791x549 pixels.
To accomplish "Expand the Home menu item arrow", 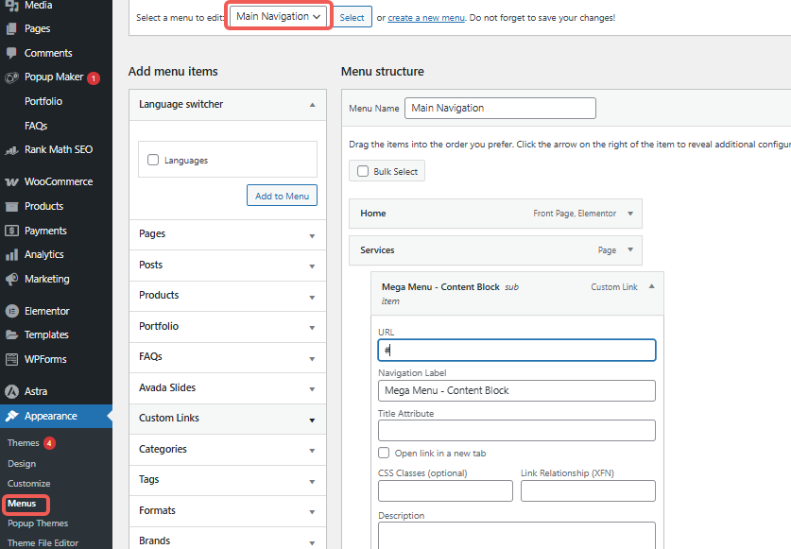I will click(x=630, y=214).
